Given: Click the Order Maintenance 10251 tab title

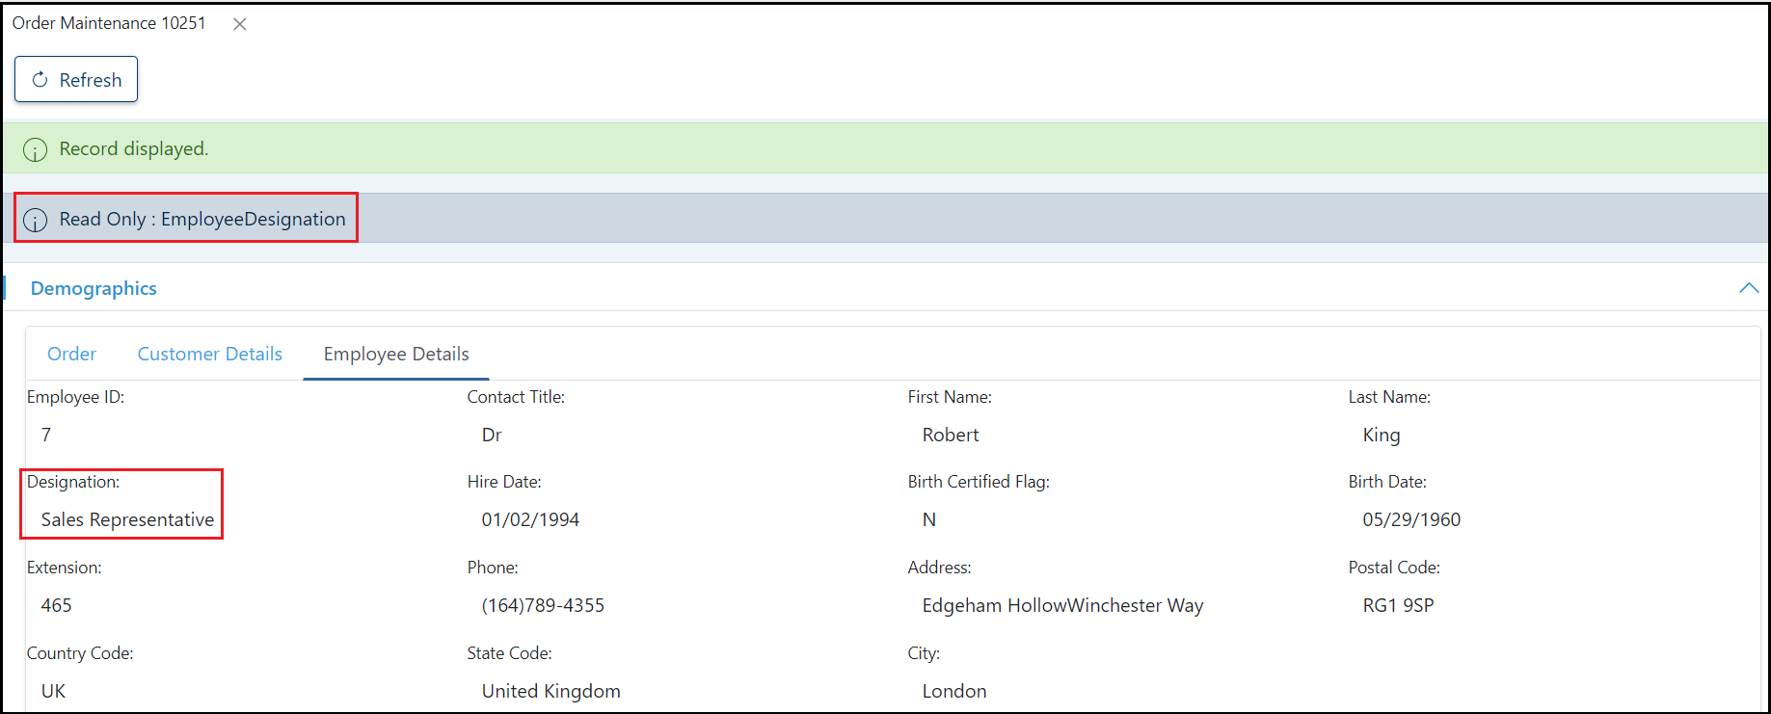Looking at the screenshot, I should click(x=109, y=23).
